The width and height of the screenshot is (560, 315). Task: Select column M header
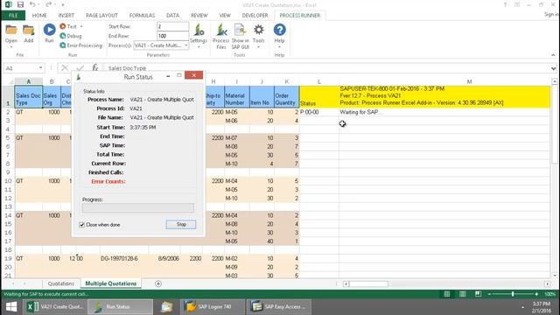[469, 81]
